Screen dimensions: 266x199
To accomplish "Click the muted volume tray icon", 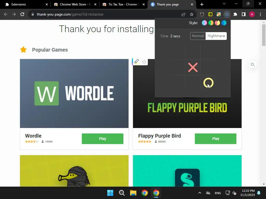I will coord(234,193).
